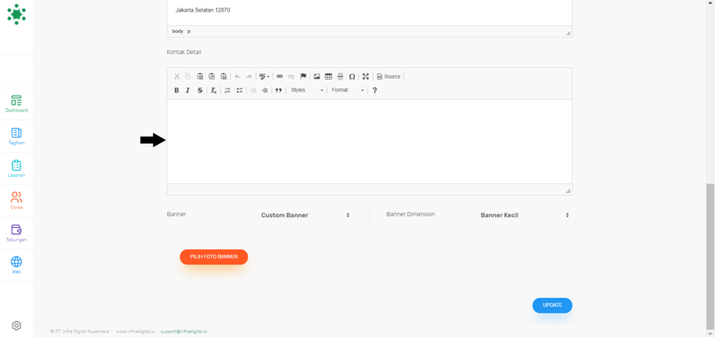Apply block quote formatting

(279, 90)
